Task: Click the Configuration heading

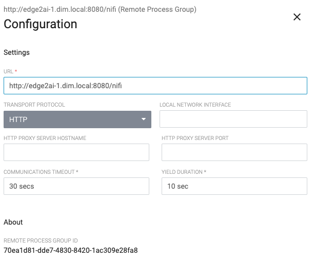Action: click(x=41, y=24)
